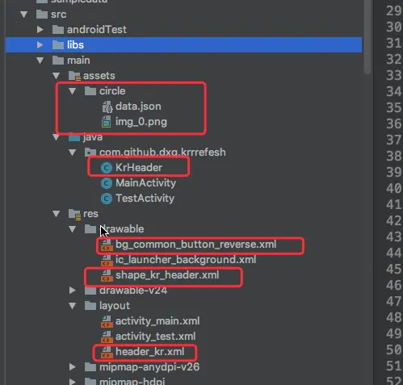
Task: Click the header_kr.xml file icon
Action: pos(107,352)
